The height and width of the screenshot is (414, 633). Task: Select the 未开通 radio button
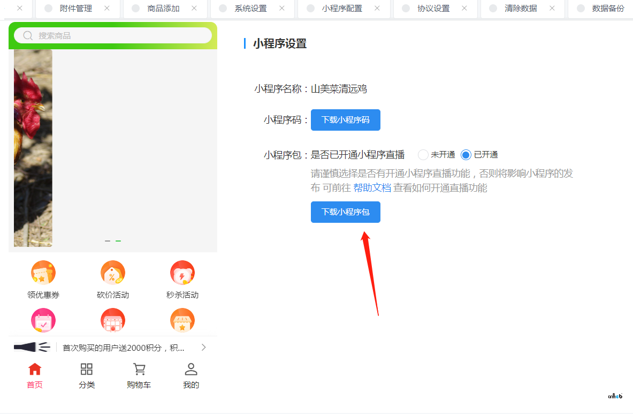pos(423,154)
